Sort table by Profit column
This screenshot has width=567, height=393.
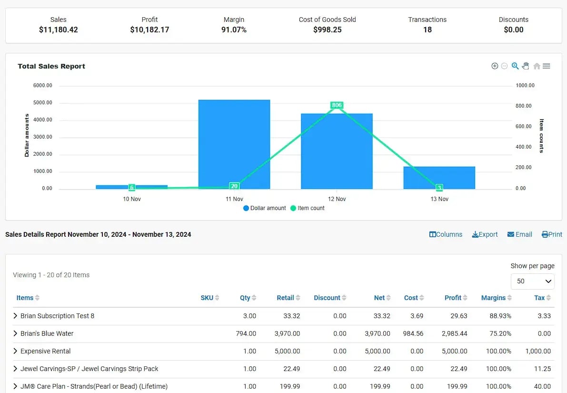[x=456, y=298]
